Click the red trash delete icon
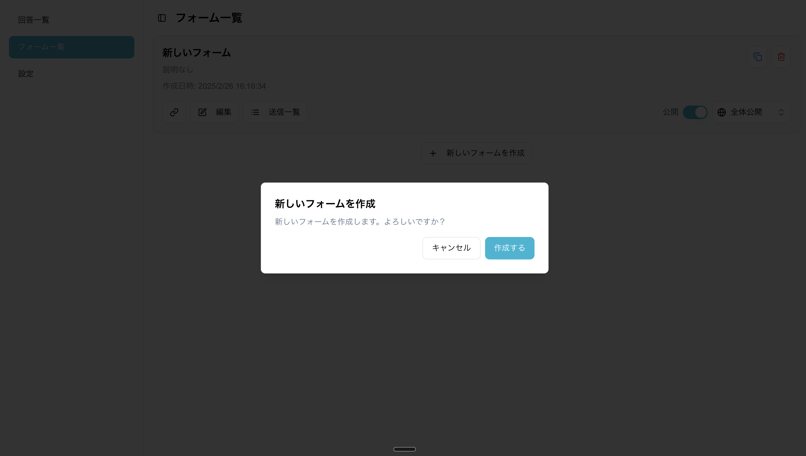Screen dimensions: 806x456 click(x=781, y=57)
